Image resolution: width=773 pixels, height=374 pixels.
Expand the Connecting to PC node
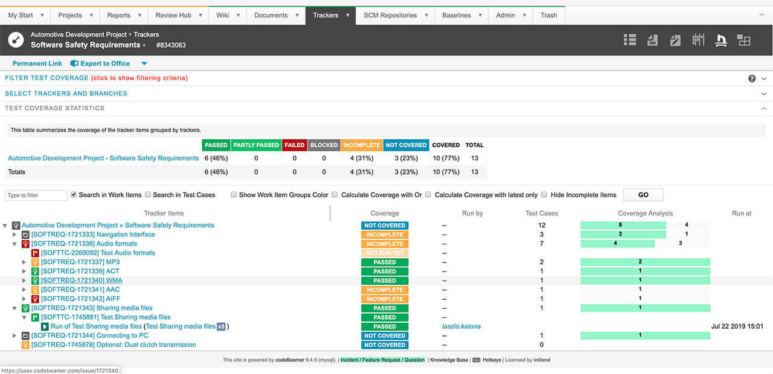(x=14, y=335)
